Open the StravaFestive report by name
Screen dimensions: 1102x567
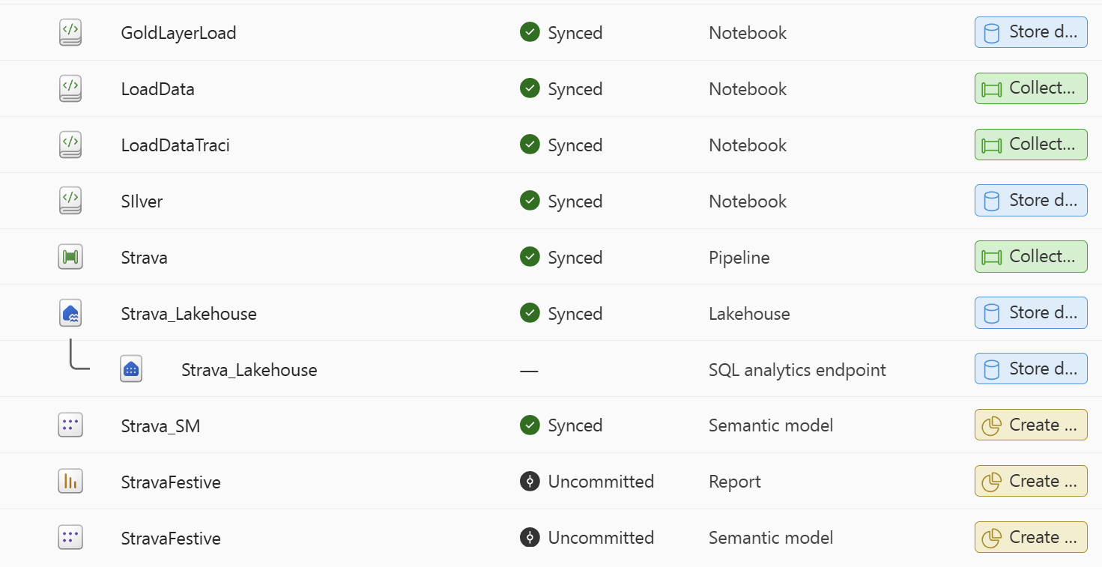click(171, 482)
